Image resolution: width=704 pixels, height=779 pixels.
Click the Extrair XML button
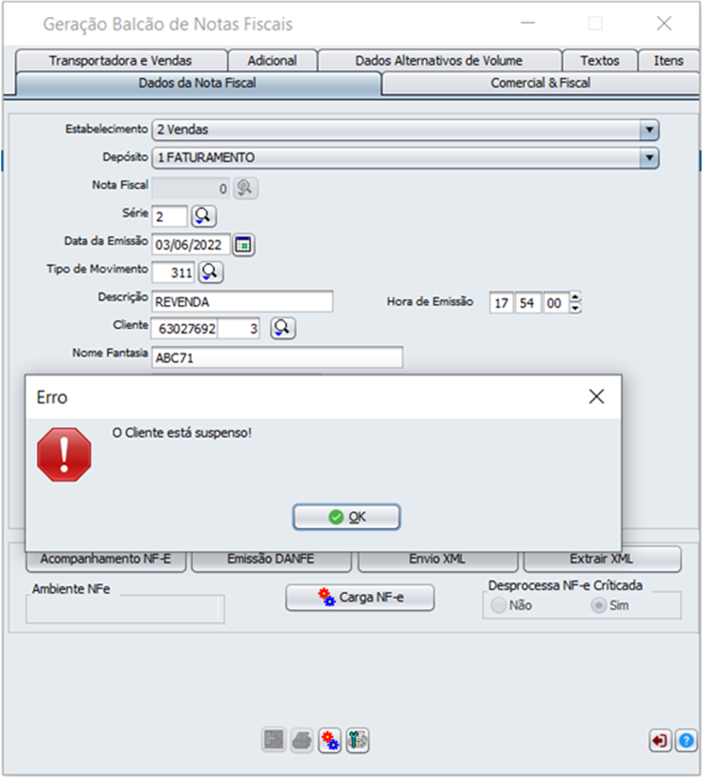click(602, 559)
